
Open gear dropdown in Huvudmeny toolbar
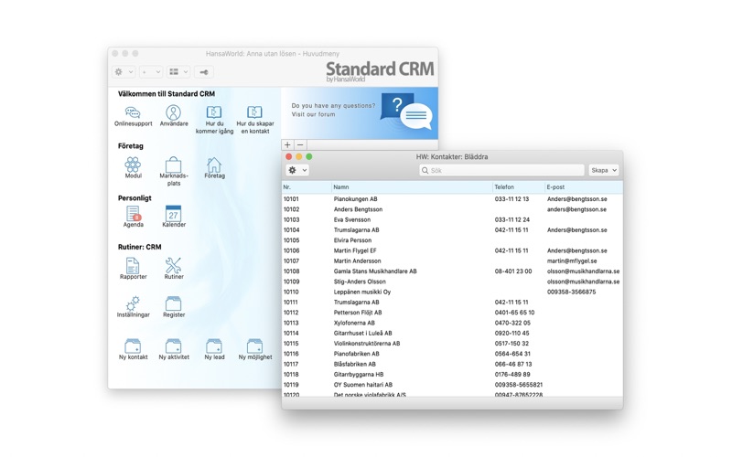[x=124, y=72]
